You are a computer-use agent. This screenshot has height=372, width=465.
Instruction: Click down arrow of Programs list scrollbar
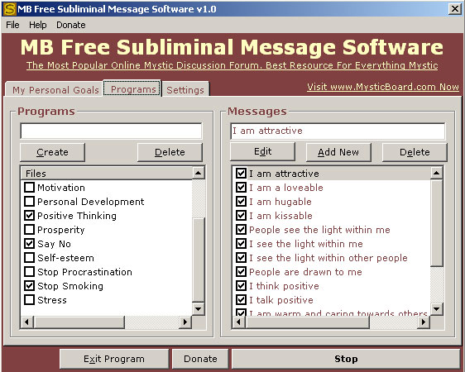point(199,309)
